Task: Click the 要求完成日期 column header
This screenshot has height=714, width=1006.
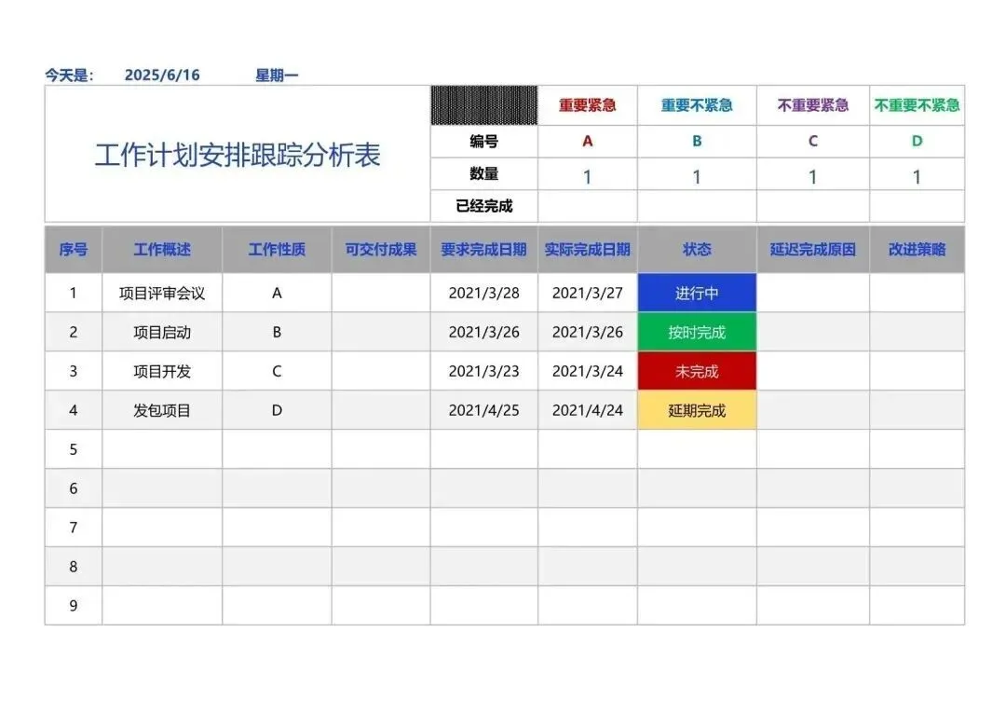Action: tap(483, 250)
